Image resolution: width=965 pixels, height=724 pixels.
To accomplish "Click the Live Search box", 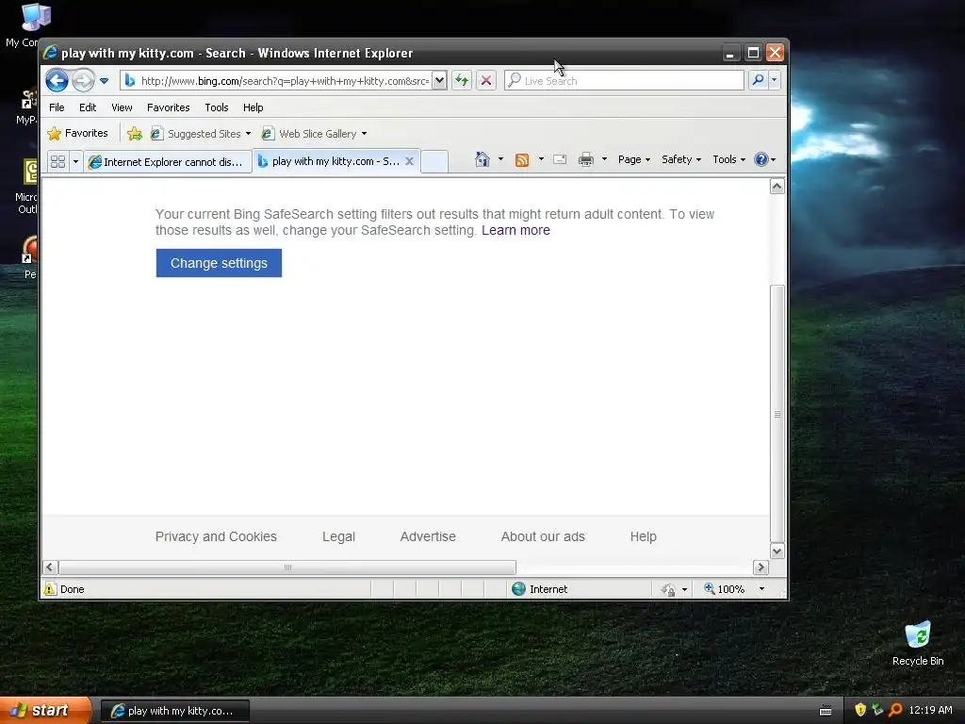I will pos(624,81).
